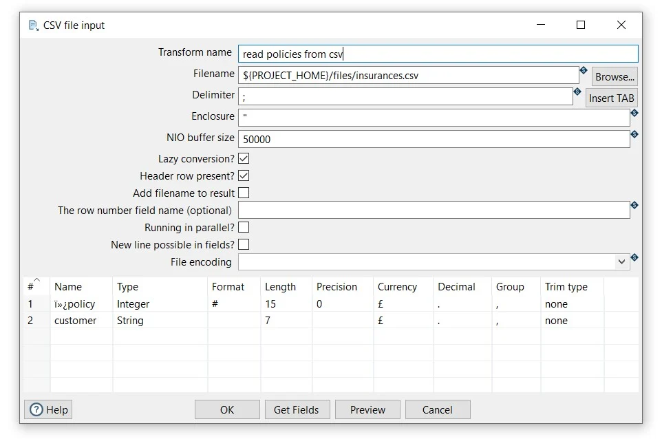The width and height of the screenshot is (662, 439).
Task: Click the variable icon next to NIO buffer size
Action: click(634, 135)
